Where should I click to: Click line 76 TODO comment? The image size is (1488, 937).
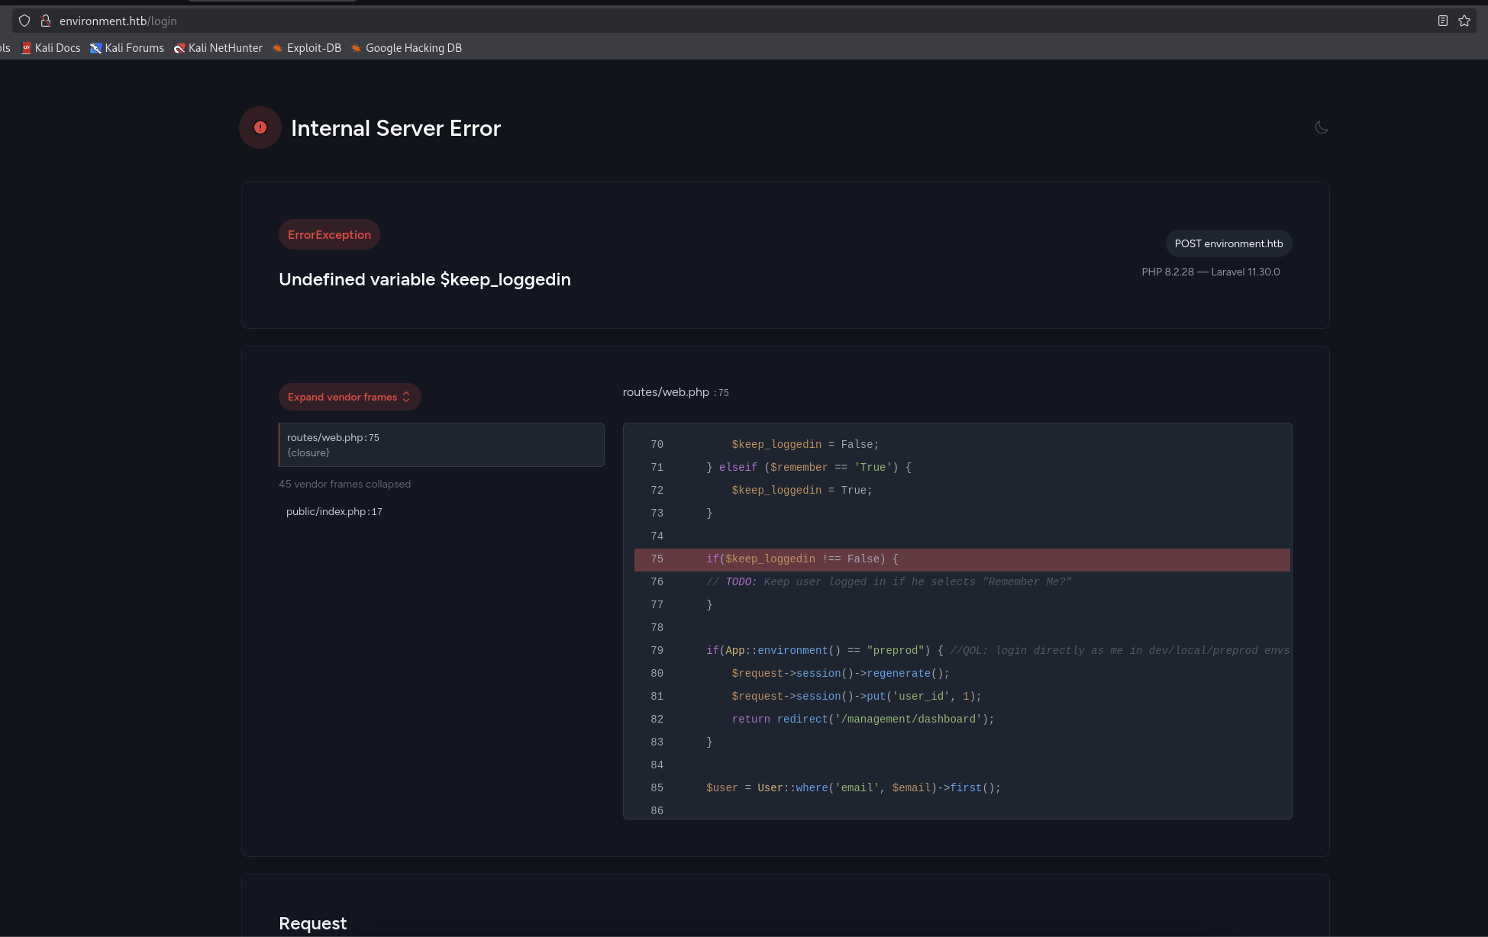(962, 581)
